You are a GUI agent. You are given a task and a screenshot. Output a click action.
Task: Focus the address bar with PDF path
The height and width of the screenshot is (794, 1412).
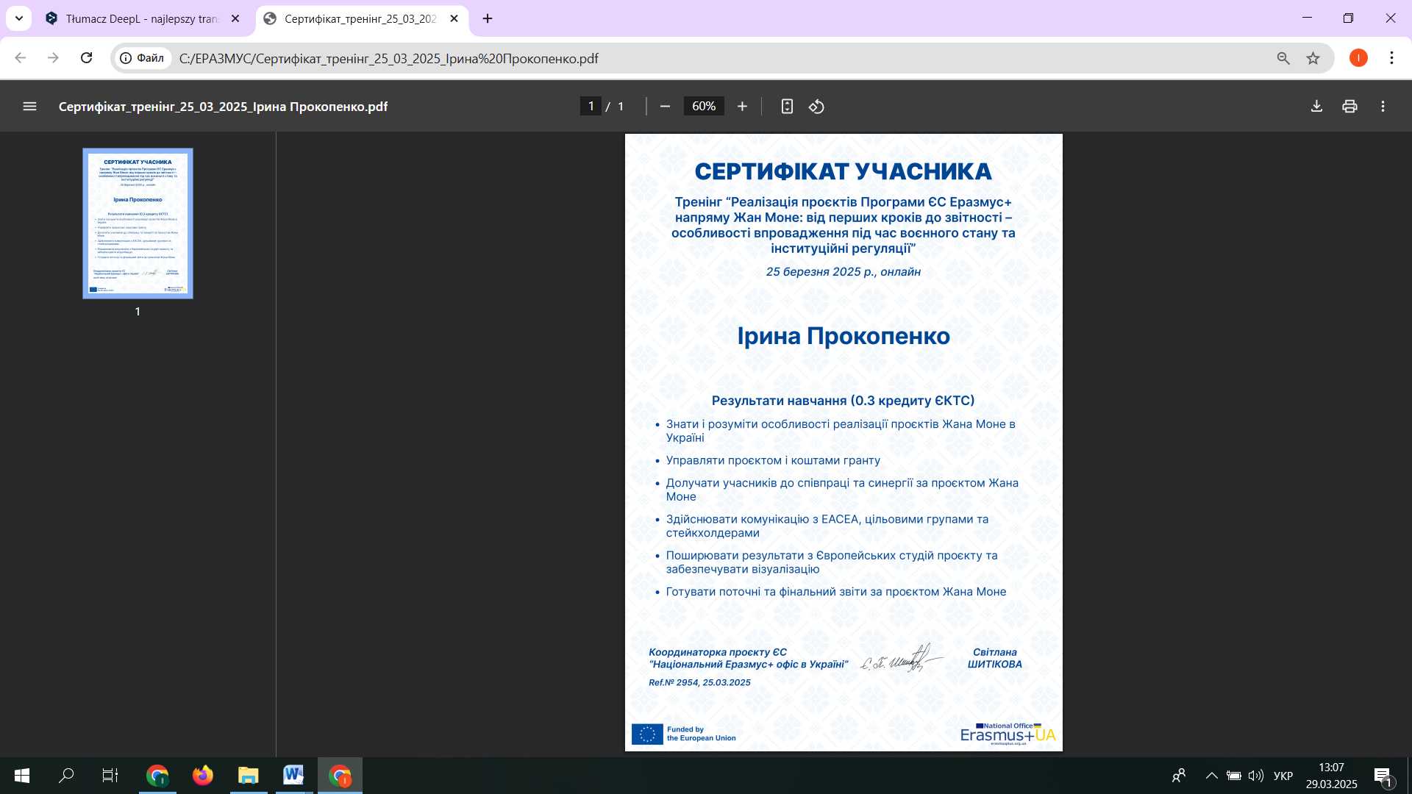coord(721,58)
